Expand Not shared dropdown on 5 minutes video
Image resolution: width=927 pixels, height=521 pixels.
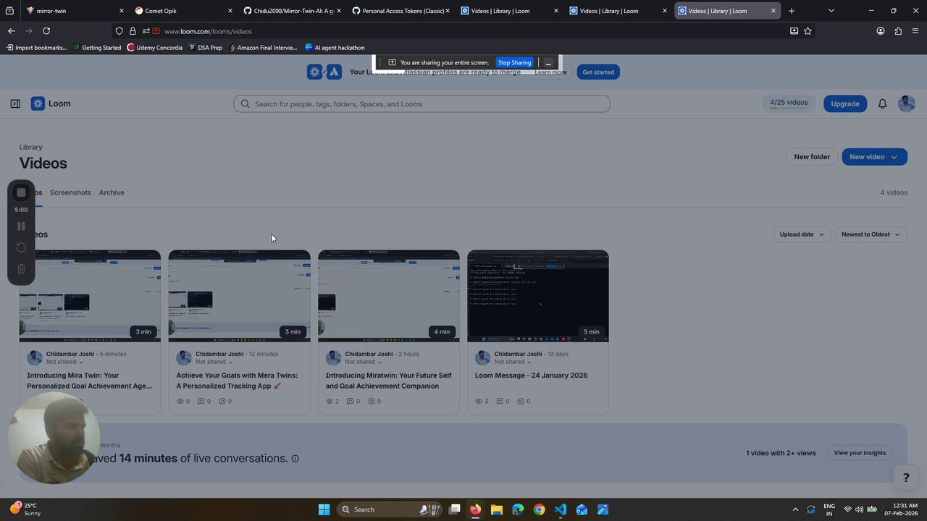[x=65, y=362]
